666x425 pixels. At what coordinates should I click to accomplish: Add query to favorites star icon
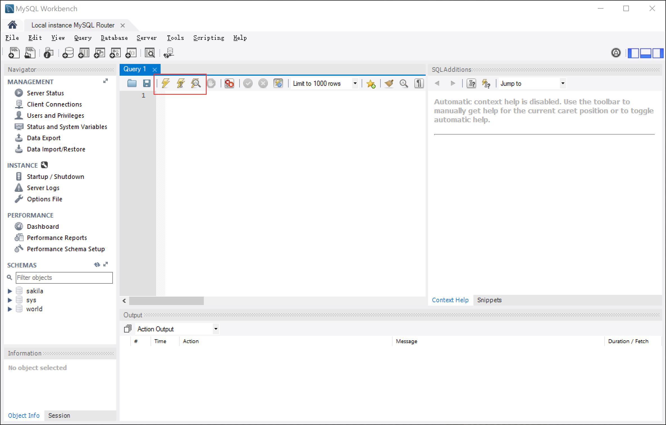pyautogui.click(x=371, y=84)
